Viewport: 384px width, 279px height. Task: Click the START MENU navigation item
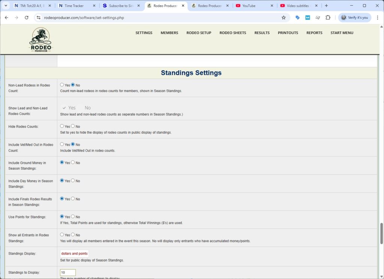342,33
